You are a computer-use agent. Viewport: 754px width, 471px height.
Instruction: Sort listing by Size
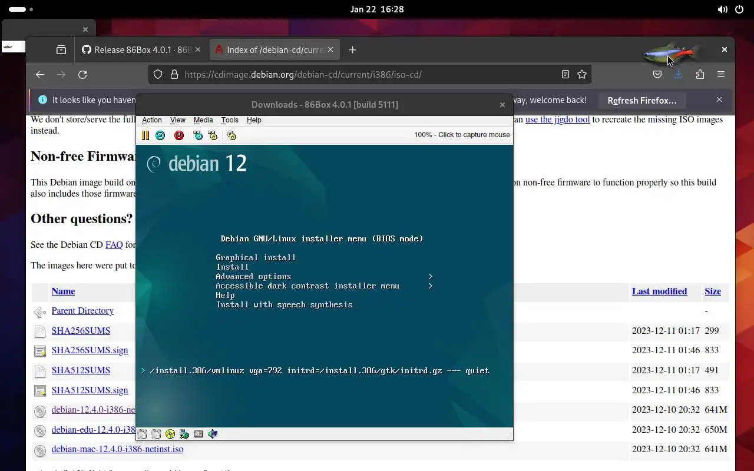coord(713,291)
